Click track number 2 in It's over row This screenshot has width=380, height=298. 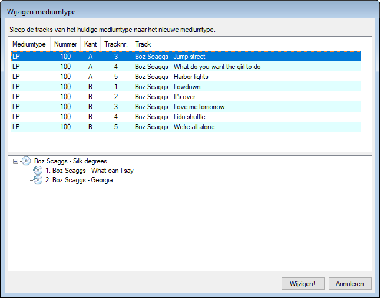pos(116,97)
